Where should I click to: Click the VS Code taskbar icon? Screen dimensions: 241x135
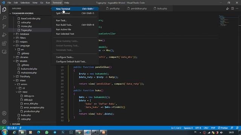pos(87,132)
